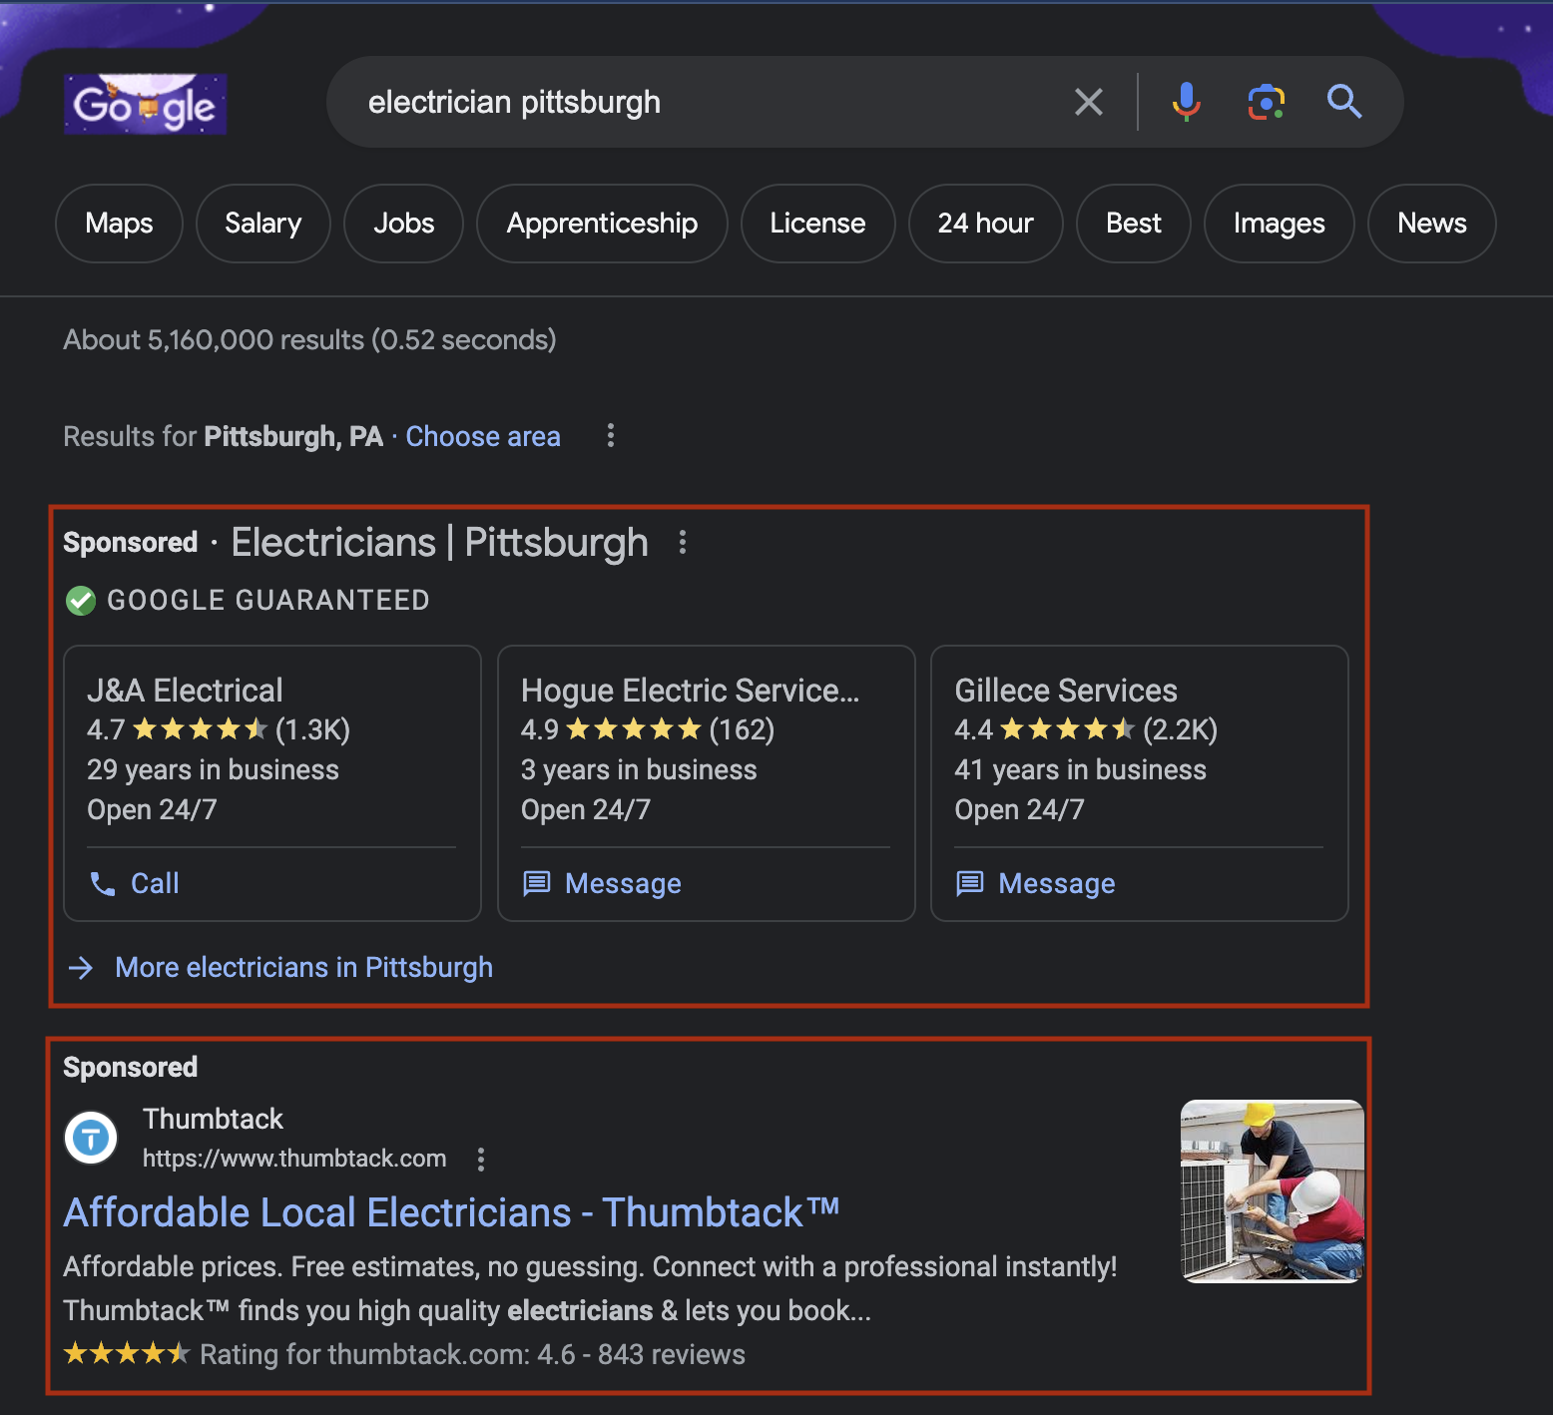The width and height of the screenshot is (1553, 1415).
Task: Switch to the Images filter chip
Action: click(1280, 224)
